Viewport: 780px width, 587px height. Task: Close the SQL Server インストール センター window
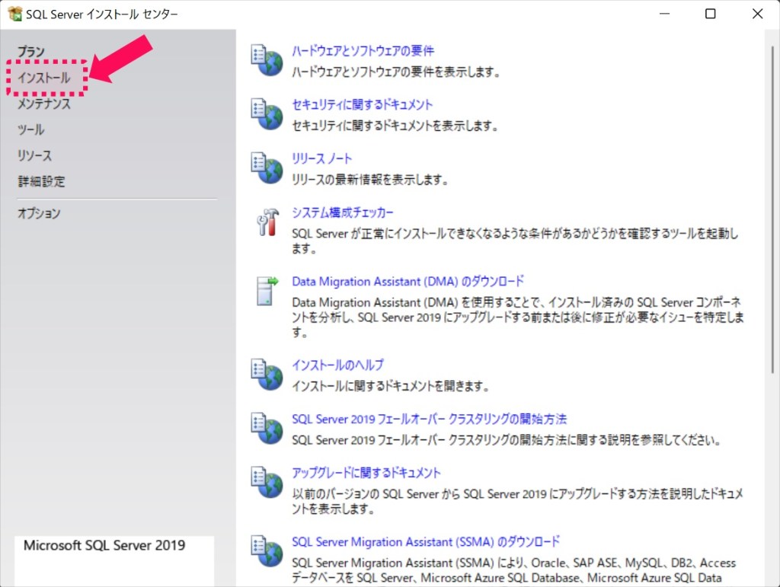757,14
